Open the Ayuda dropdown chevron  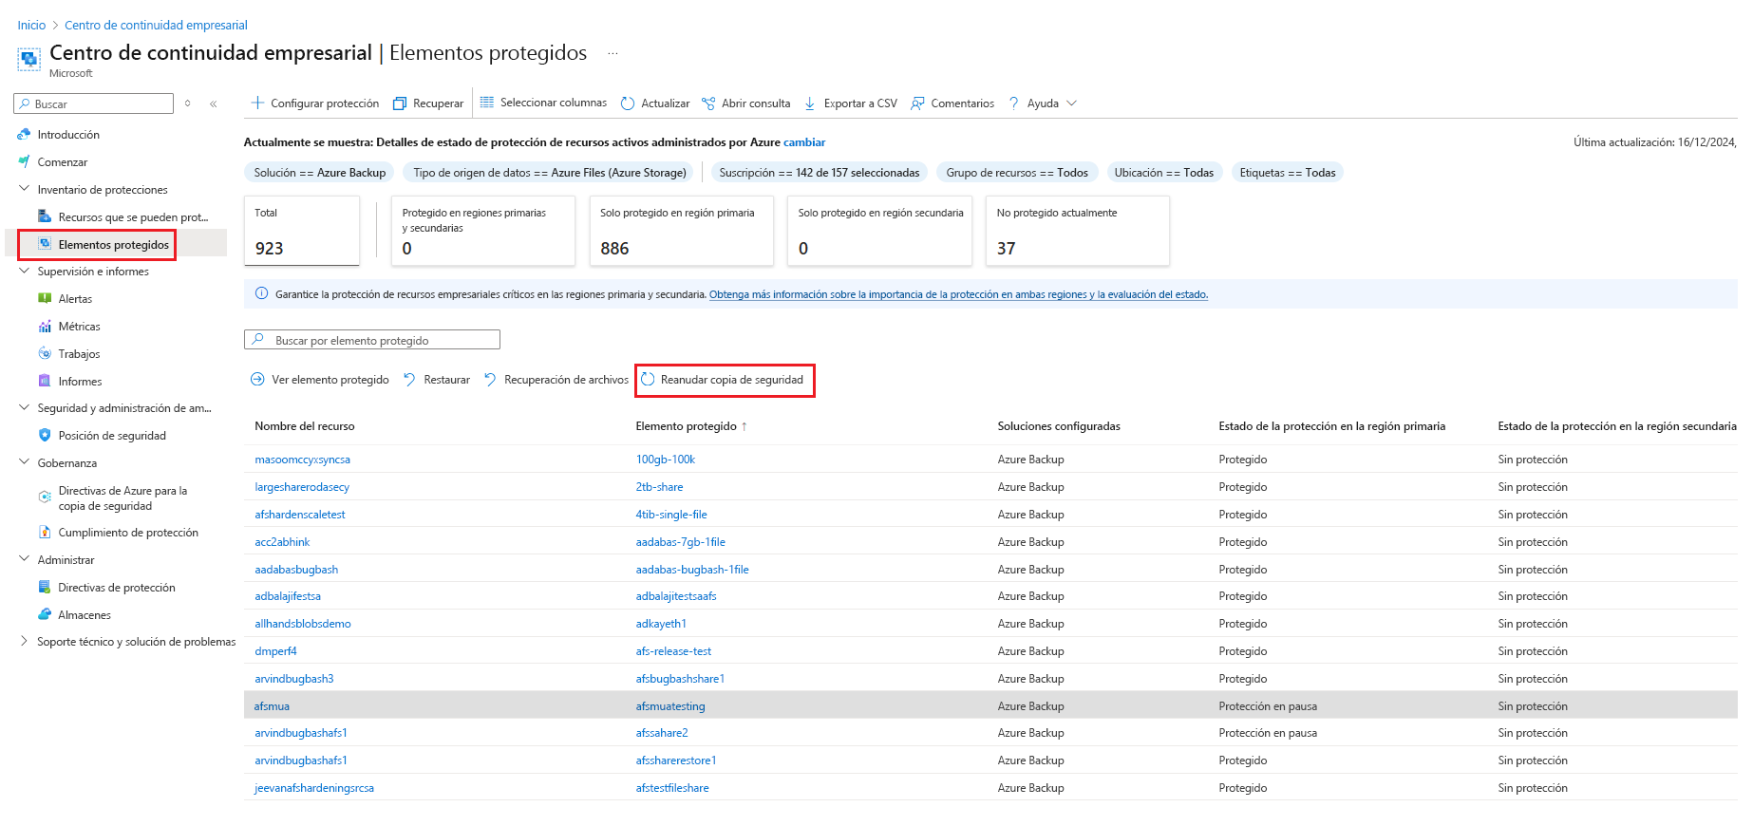click(x=1072, y=103)
